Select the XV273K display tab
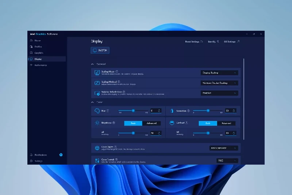The height and width of the screenshot is (195, 292). pos(100,50)
